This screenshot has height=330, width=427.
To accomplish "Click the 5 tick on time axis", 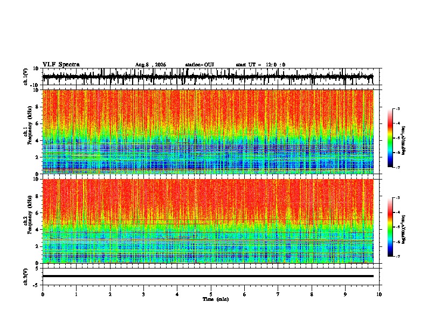I will [211, 294].
